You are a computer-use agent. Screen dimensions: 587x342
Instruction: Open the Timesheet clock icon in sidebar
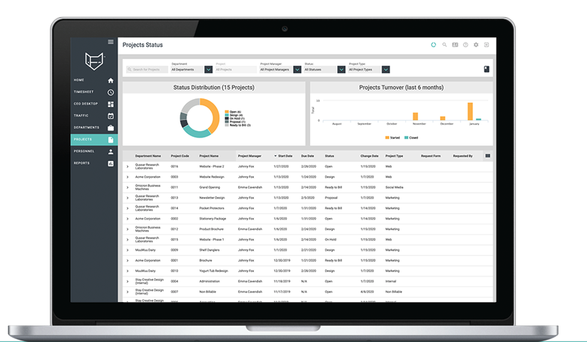click(110, 92)
